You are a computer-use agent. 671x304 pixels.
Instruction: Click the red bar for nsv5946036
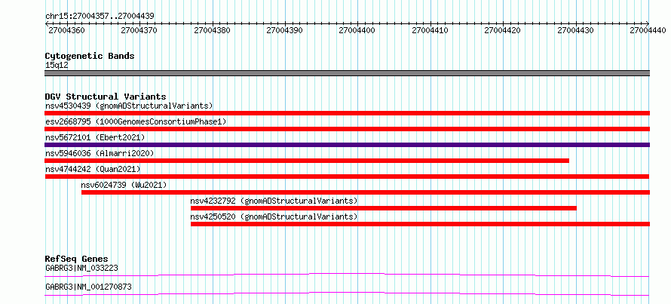coord(307,161)
